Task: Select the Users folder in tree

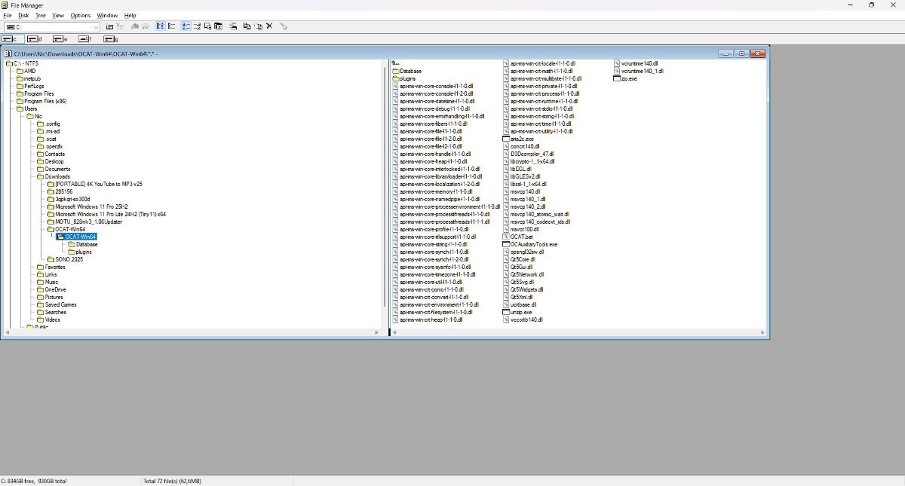Action: (26, 109)
